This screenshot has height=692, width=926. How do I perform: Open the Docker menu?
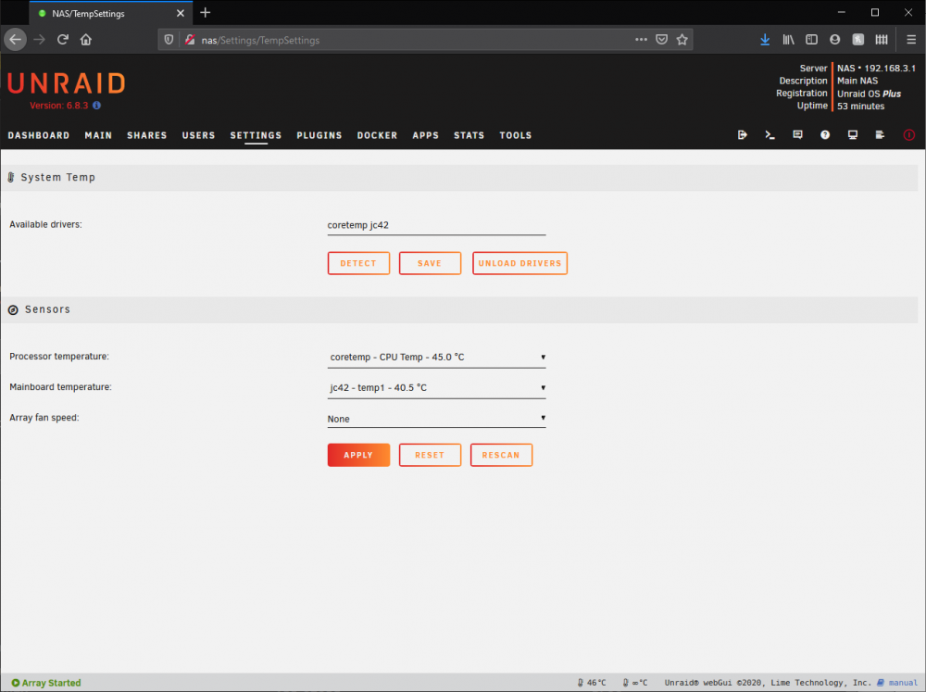click(378, 135)
